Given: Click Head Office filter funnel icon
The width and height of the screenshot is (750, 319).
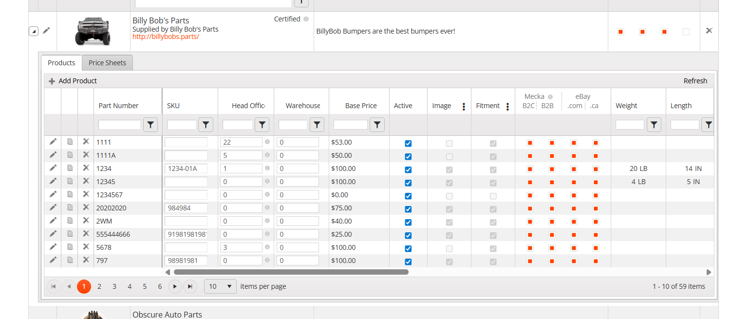Looking at the screenshot, I should tap(262, 125).
